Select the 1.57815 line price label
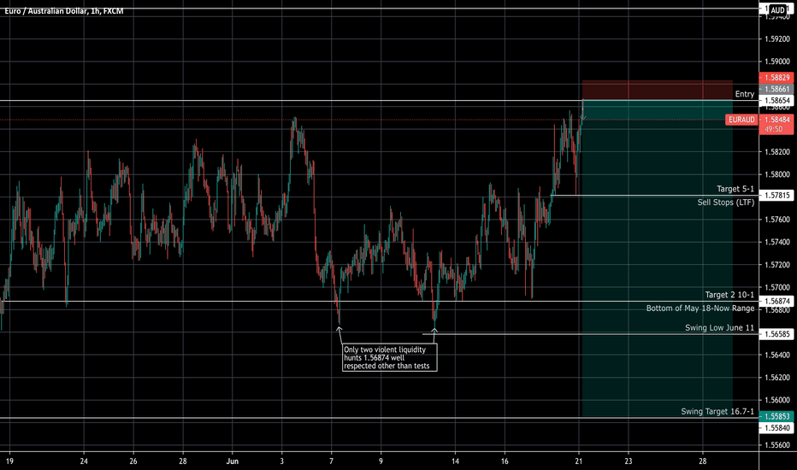797x470 pixels. point(776,196)
